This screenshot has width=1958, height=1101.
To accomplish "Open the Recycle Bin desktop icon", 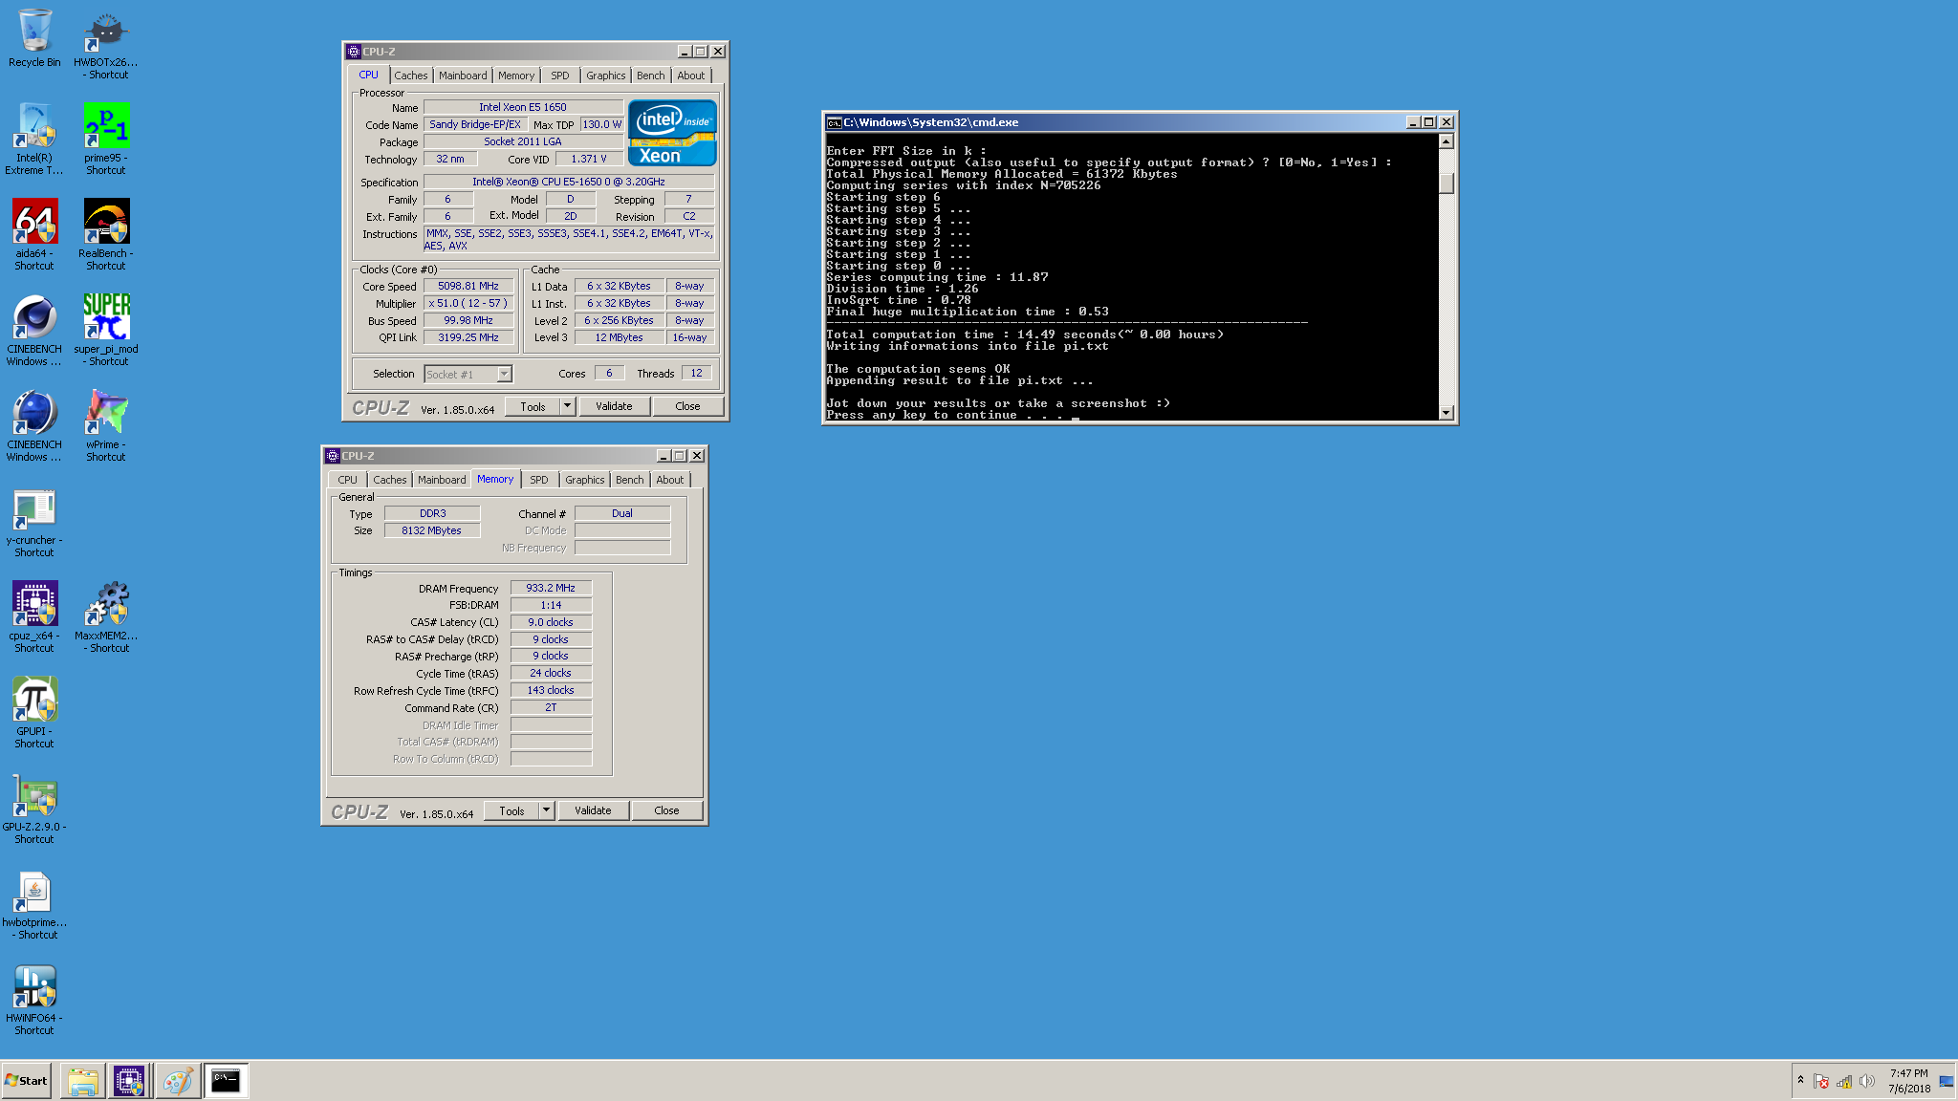I will click(34, 38).
